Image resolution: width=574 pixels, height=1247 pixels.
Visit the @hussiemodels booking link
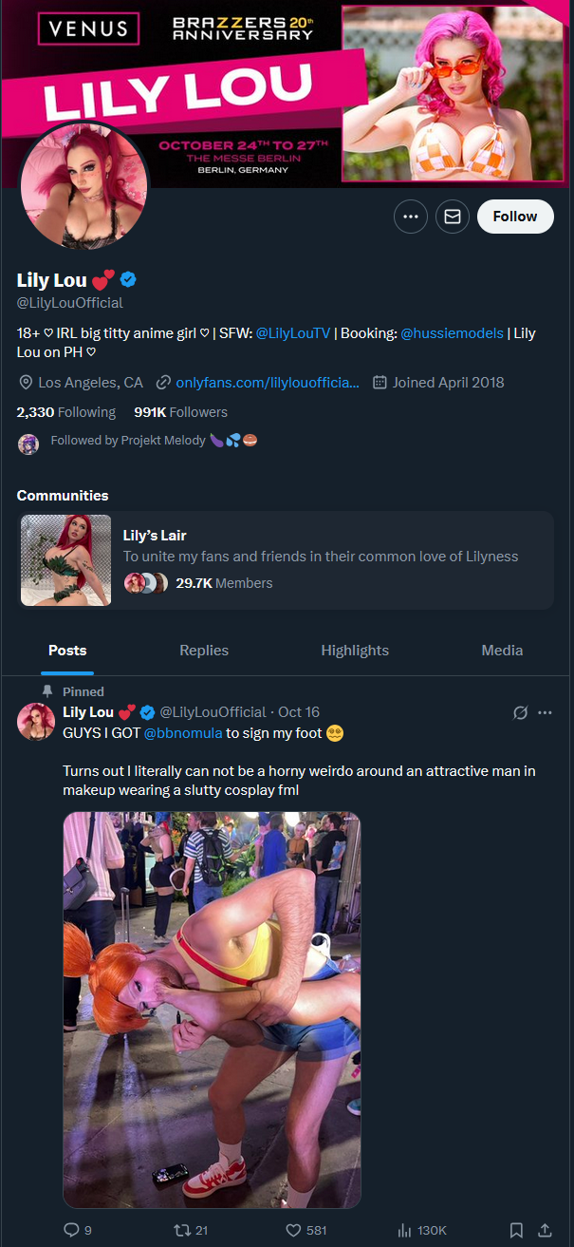coord(452,333)
